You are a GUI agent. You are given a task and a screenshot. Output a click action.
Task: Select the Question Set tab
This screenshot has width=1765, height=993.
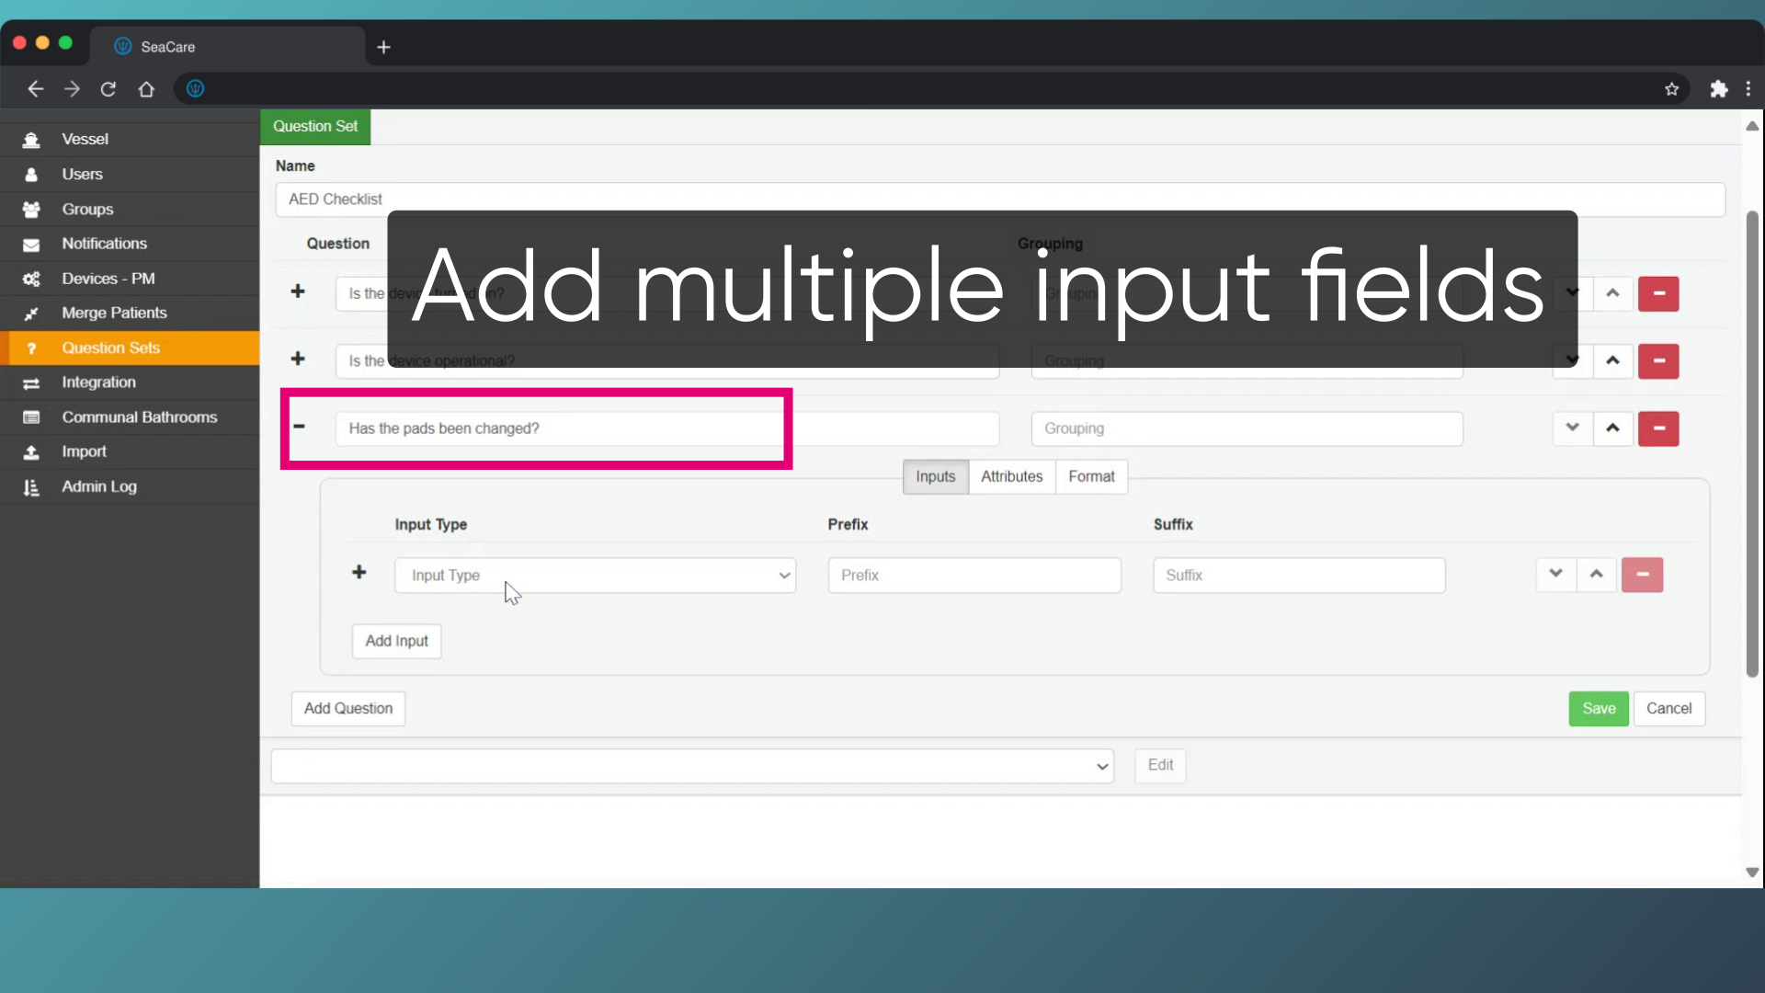(x=315, y=127)
